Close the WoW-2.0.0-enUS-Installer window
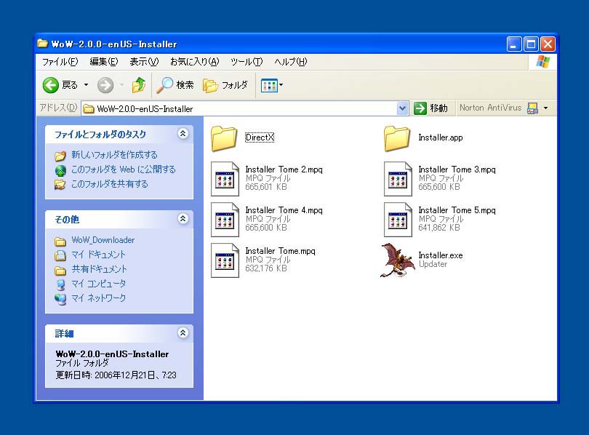589x435 pixels. tap(548, 44)
